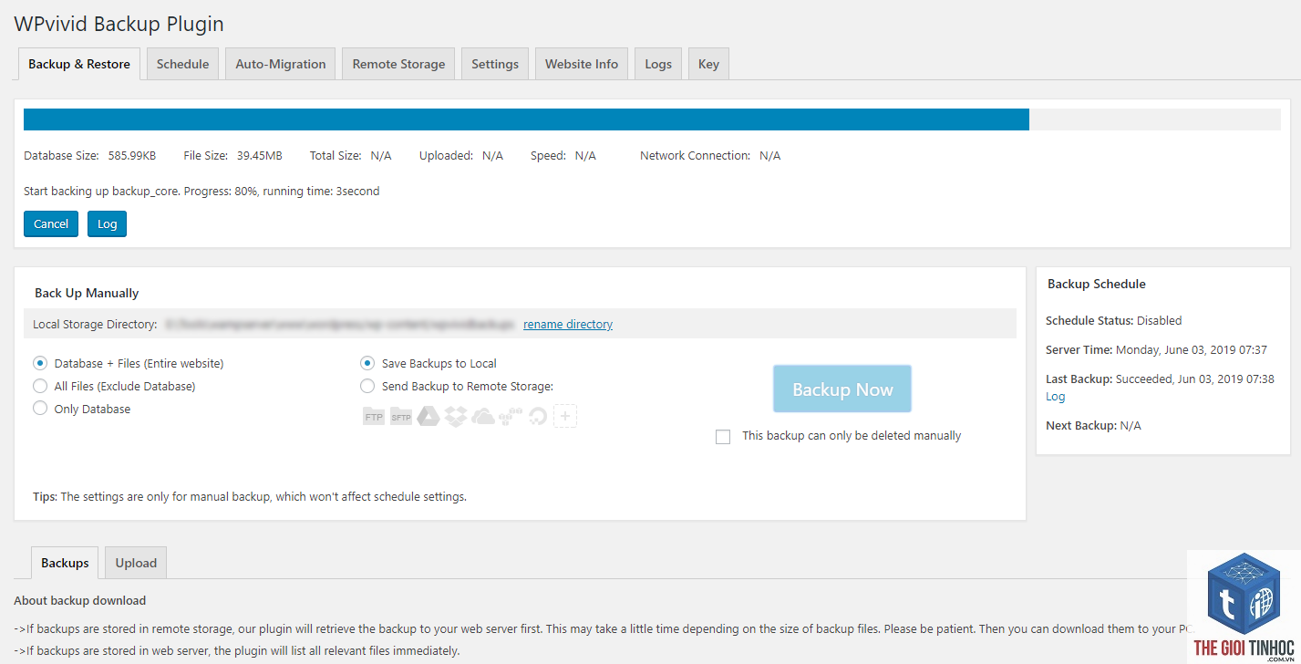This screenshot has height=664, width=1301.
Task: Click the 'Speed: N/A' text
Action: pos(563,155)
